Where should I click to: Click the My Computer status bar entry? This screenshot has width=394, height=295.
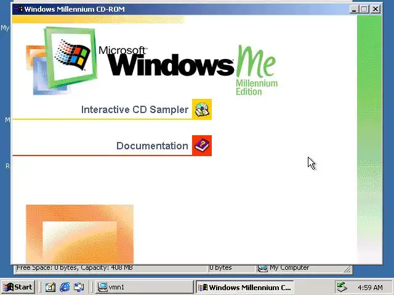284,268
